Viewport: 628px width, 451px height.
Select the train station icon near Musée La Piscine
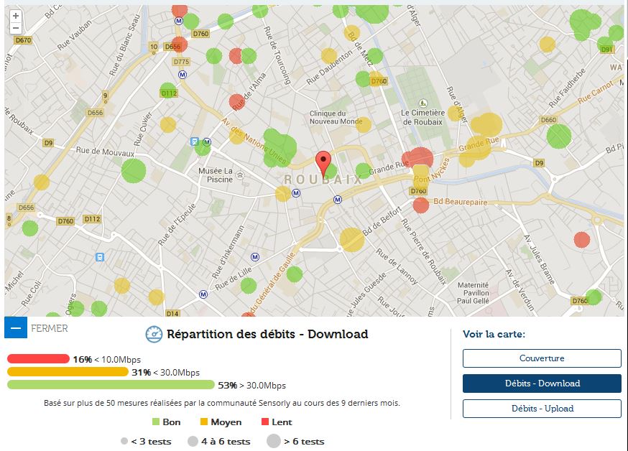pyautogui.click(x=195, y=141)
